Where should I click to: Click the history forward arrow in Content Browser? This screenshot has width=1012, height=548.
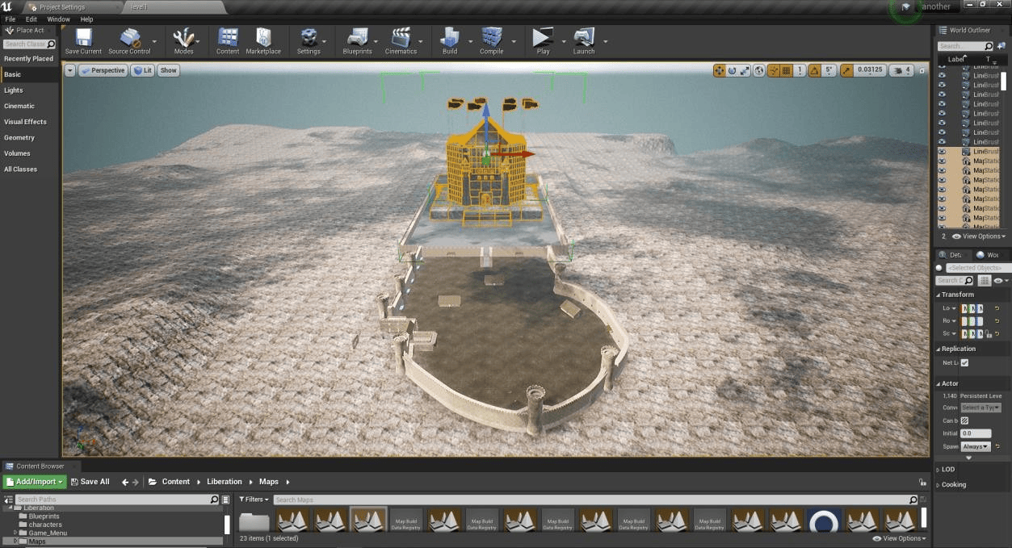click(x=136, y=482)
